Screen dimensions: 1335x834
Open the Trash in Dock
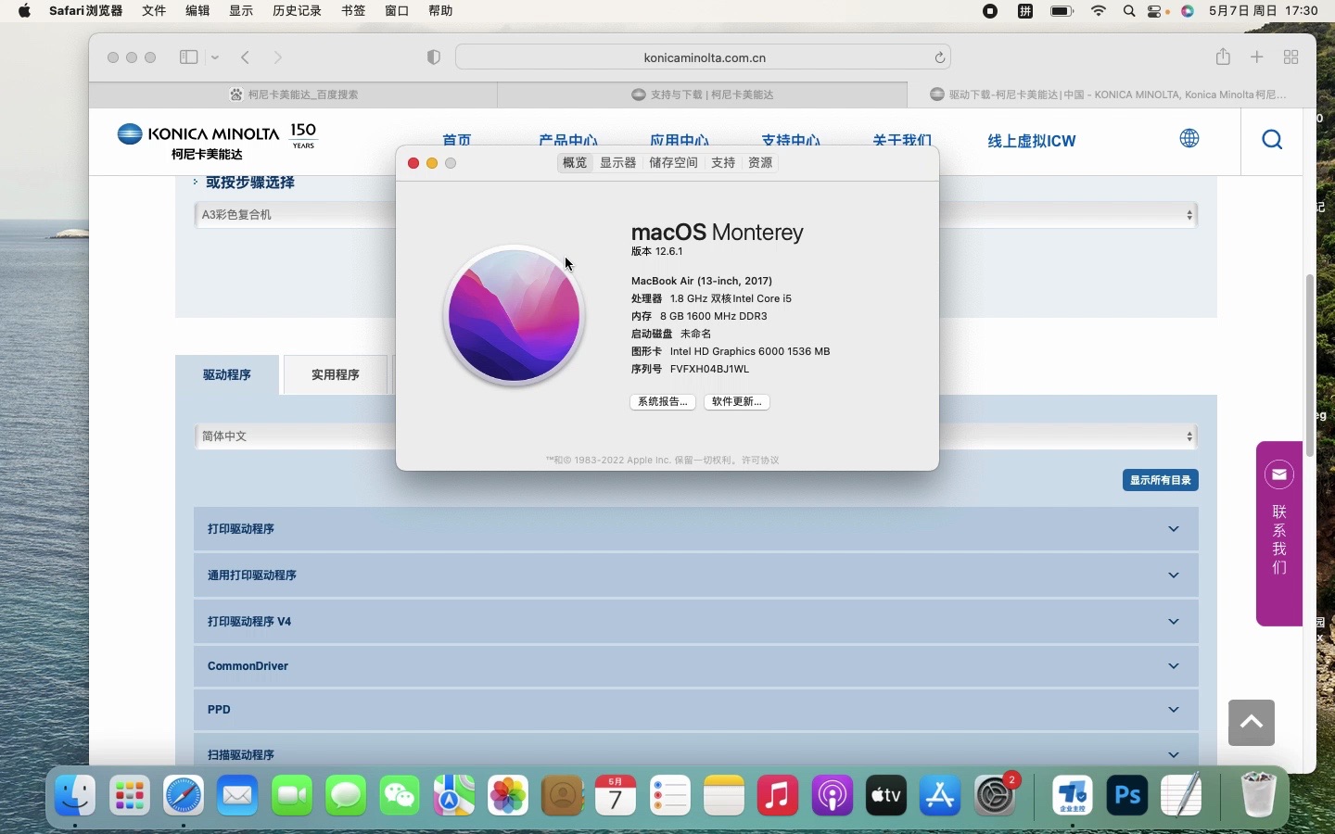(1258, 795)
